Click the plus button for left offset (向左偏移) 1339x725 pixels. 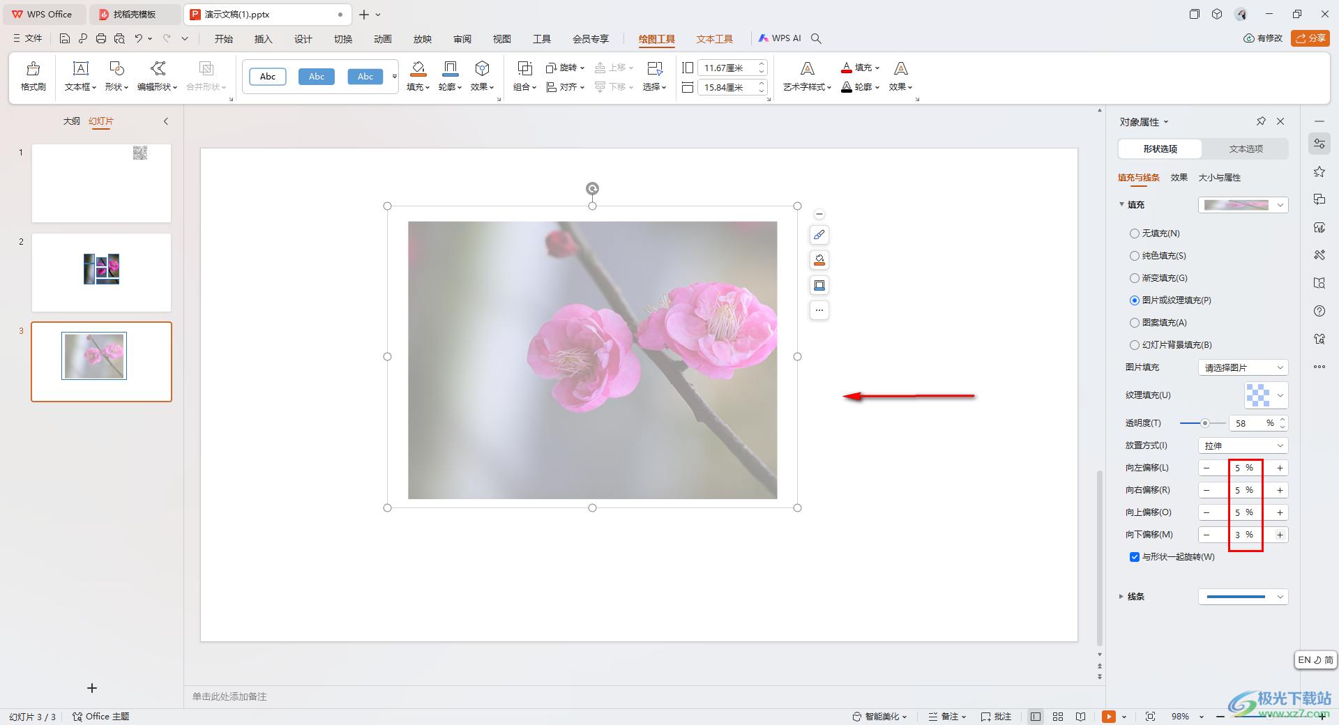point(1280,468)
